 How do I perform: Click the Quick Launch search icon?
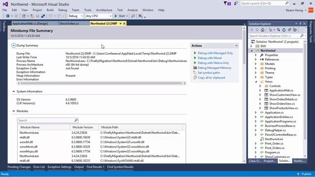(287, 3)
